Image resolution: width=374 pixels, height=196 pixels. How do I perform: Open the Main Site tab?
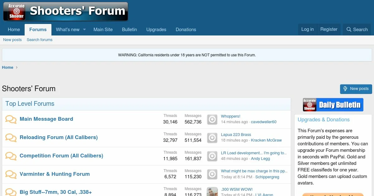coord(103,30)
